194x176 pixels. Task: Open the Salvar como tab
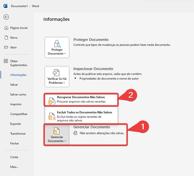tap(18, 94)
